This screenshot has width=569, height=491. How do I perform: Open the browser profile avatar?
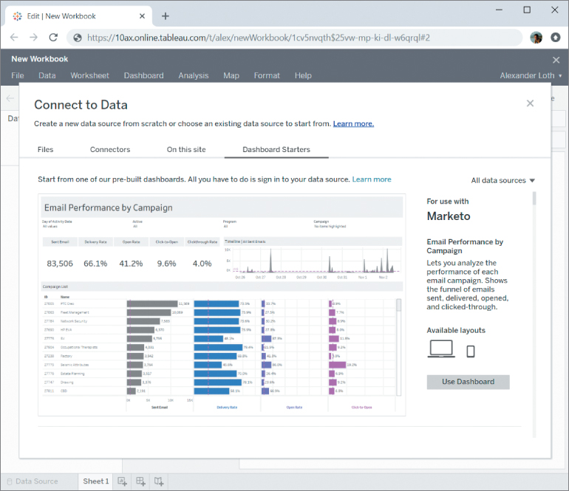point(536,38)
